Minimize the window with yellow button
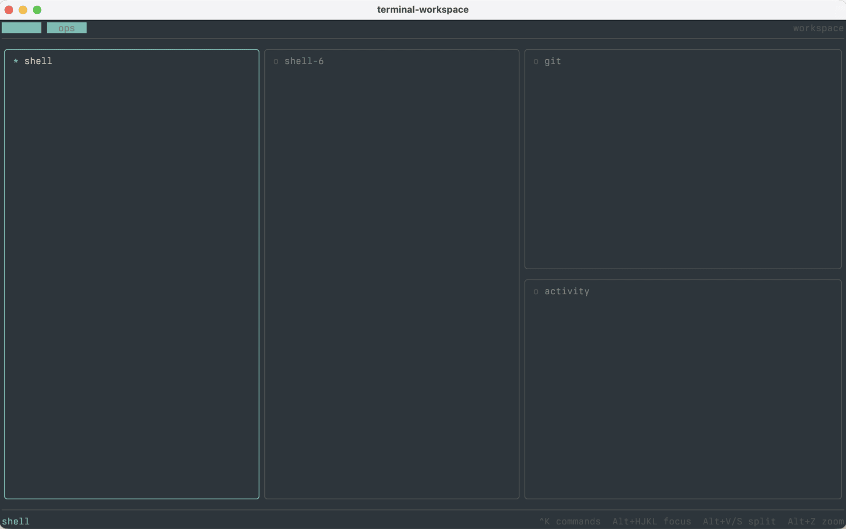The image size is (846, 529). (23, 10)
